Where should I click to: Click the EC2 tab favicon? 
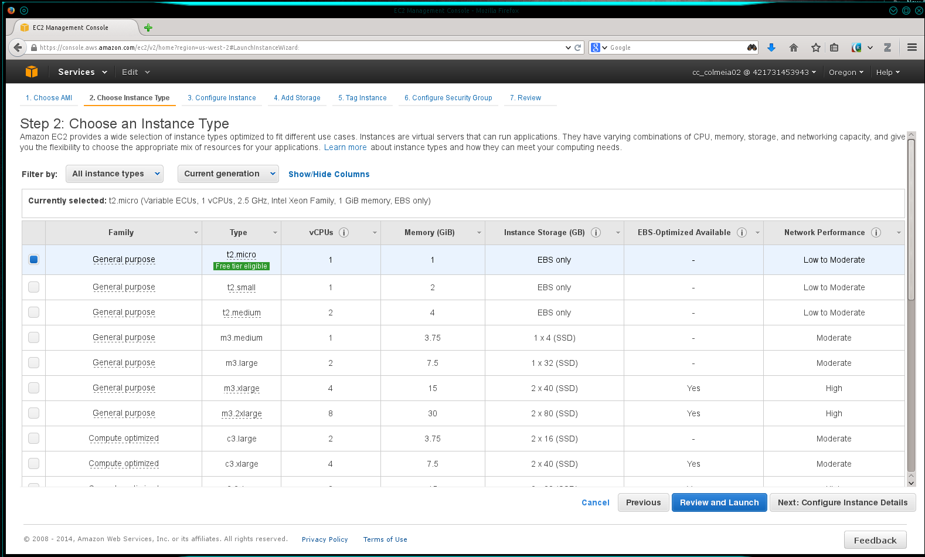point(25,28)
